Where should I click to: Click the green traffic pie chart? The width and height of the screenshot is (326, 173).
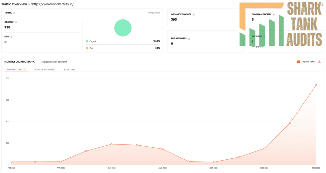(123, 28)
